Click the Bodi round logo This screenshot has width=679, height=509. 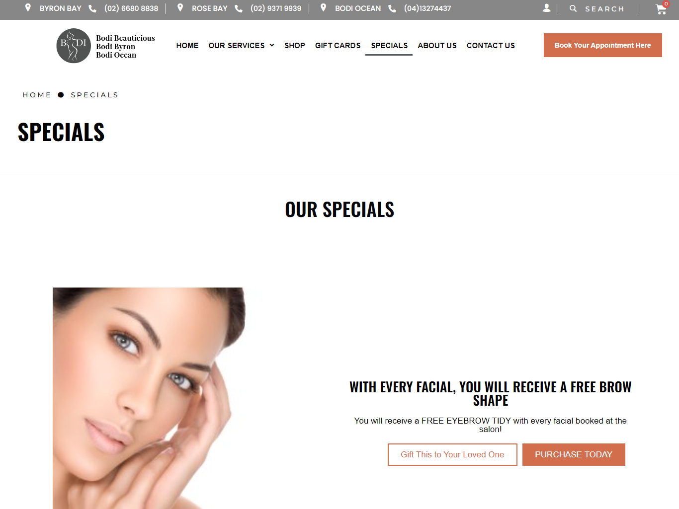click(x=74, y=46)
